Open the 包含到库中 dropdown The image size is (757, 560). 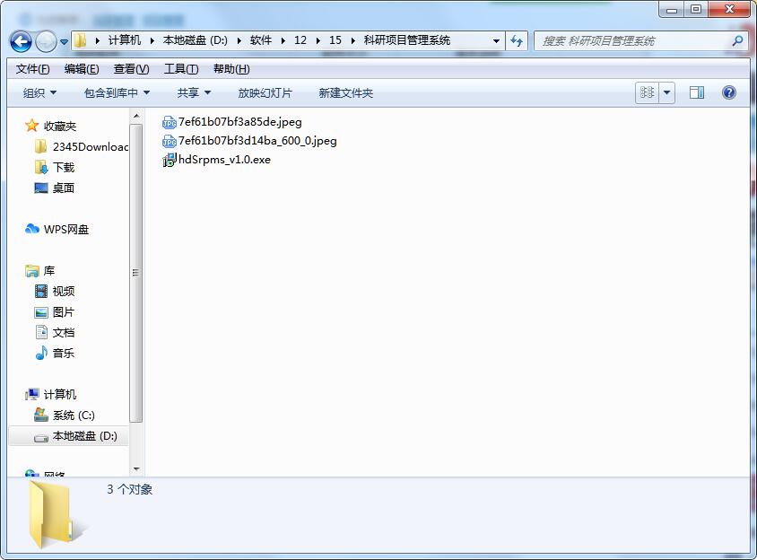(117, 92)
